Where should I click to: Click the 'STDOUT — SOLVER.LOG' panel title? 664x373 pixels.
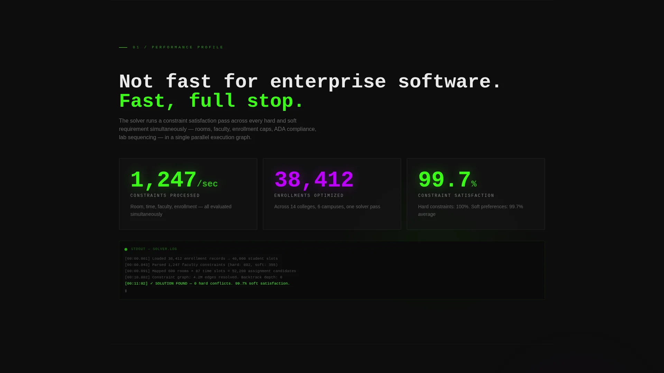154,249
